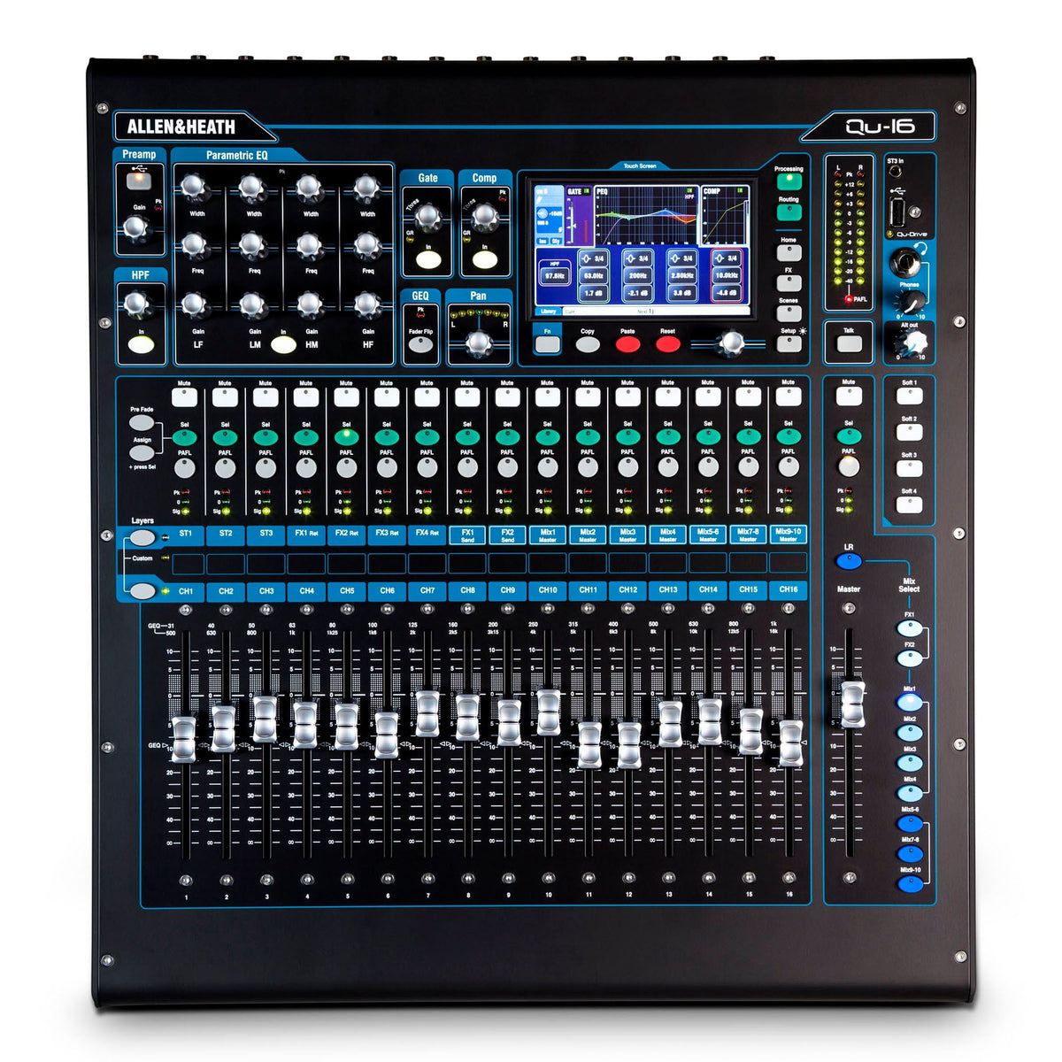This screenshot has width=1062, height=1062.
Task: Toggle the Master strip Mute key
Action: tap(849, 397)
